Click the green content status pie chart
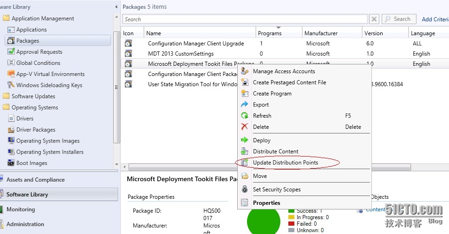The image size is (449, 234). click(263, 221)
